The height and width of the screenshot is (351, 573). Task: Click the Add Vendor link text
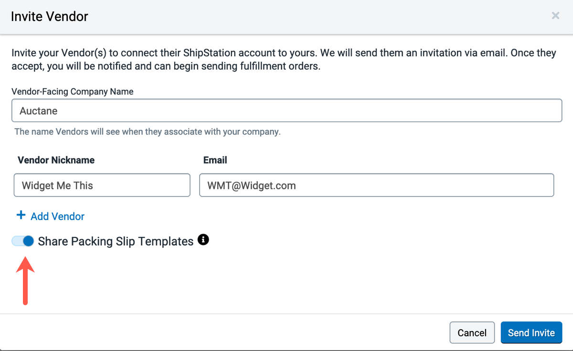tap(57, 217)
